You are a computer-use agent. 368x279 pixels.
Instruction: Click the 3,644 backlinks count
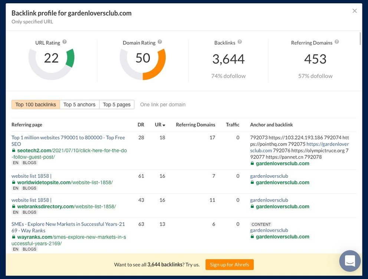[229, 59]
